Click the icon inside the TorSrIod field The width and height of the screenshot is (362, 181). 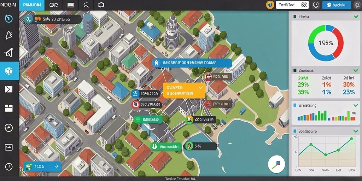(x=304, y=5)
